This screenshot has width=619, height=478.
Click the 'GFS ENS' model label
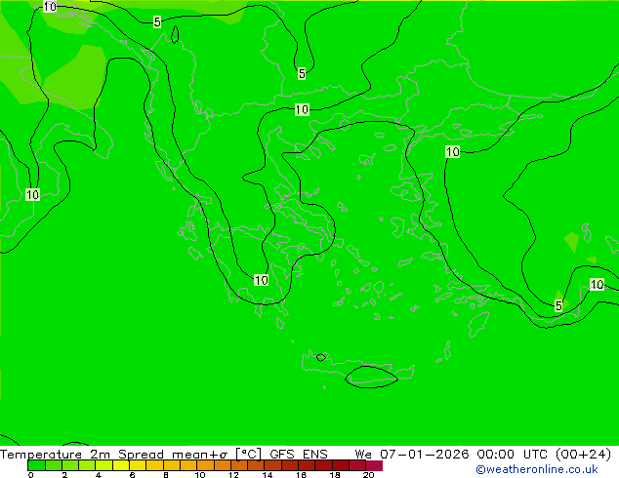299,455
